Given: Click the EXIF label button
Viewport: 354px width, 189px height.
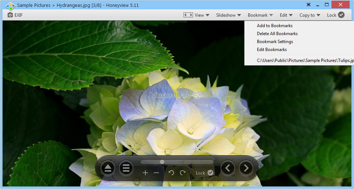Looking at the screenshot, I should coord(19,15).
